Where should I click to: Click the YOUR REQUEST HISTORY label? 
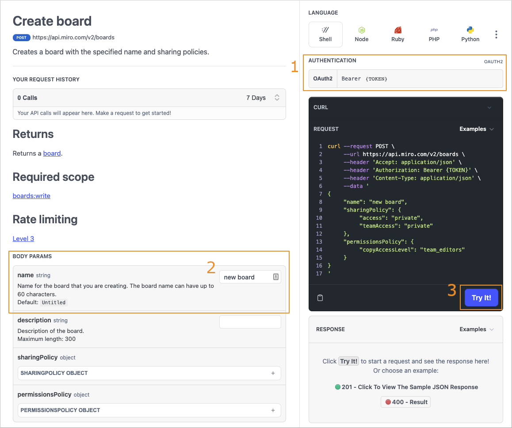46,79
